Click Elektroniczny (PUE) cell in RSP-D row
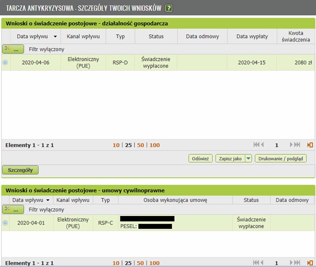This screenshot has height=267, width=316. coord(83,63)
